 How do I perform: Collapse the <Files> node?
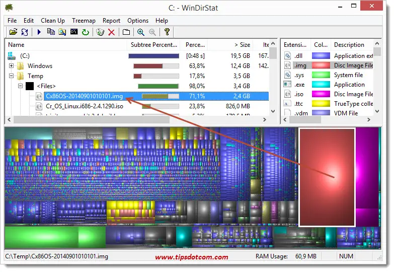(x=20, y=86)
